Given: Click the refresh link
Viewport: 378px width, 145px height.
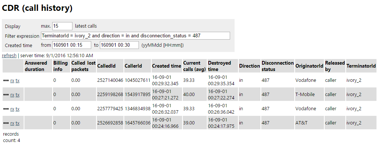Looking at the screenshot, I should 9,56.
